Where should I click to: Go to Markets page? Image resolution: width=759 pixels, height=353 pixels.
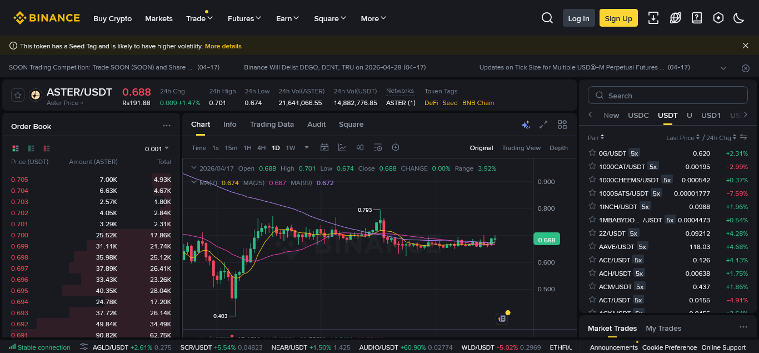point(159,18)
